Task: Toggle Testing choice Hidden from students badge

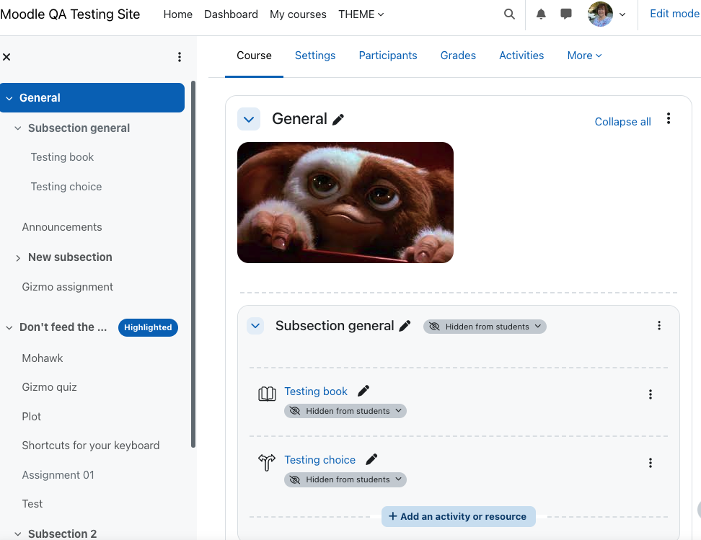Action: [345, 479]
